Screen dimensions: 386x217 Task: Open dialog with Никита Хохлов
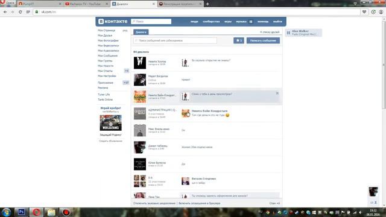[207, 63]
